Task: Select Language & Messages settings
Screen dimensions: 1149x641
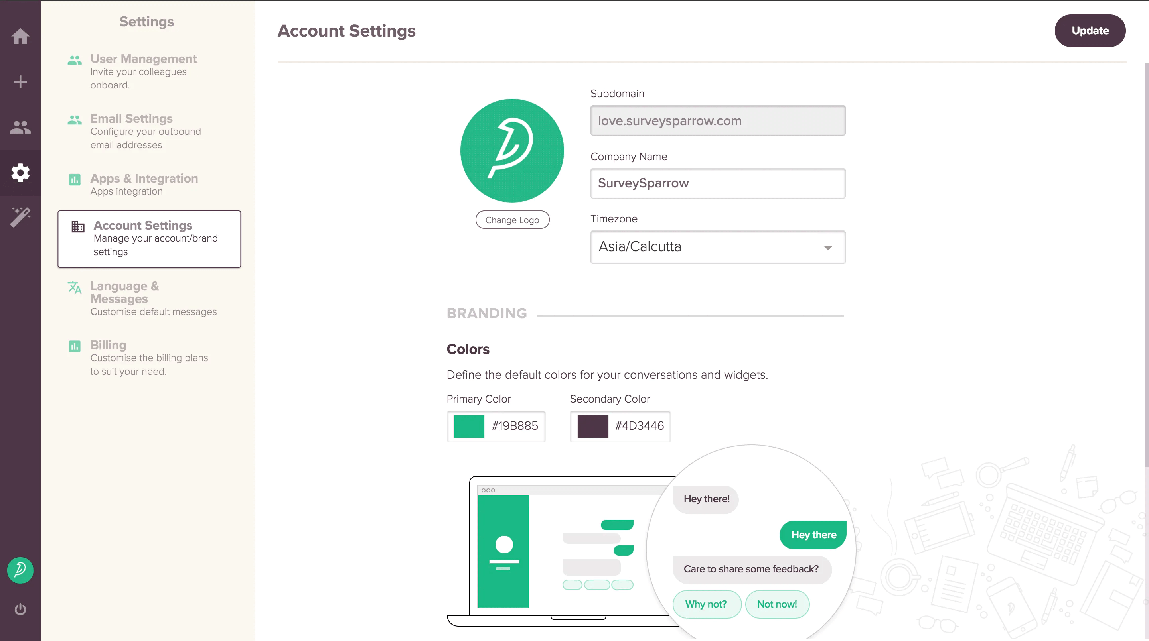Action: [124, 292]
